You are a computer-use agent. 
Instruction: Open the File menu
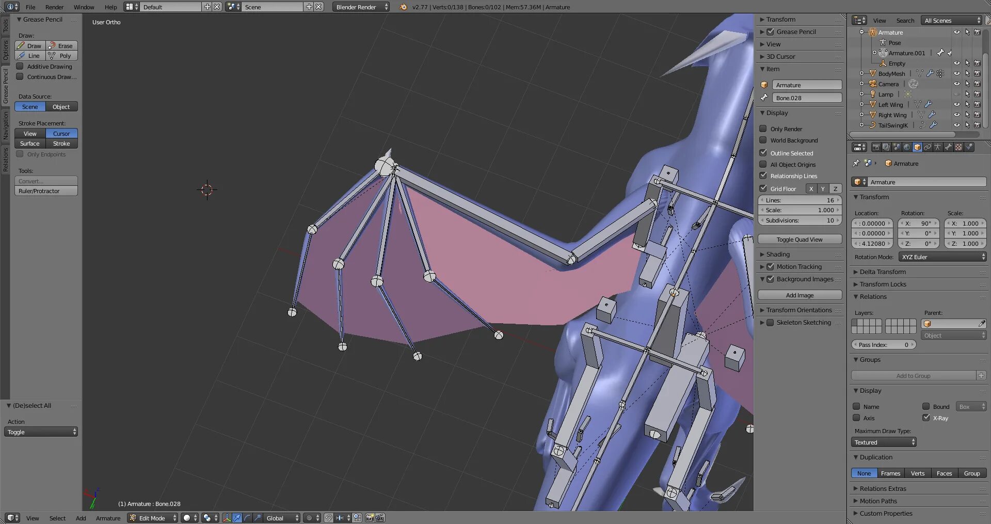click(30, 7)
